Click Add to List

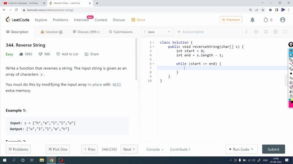(x=67, y=54)
